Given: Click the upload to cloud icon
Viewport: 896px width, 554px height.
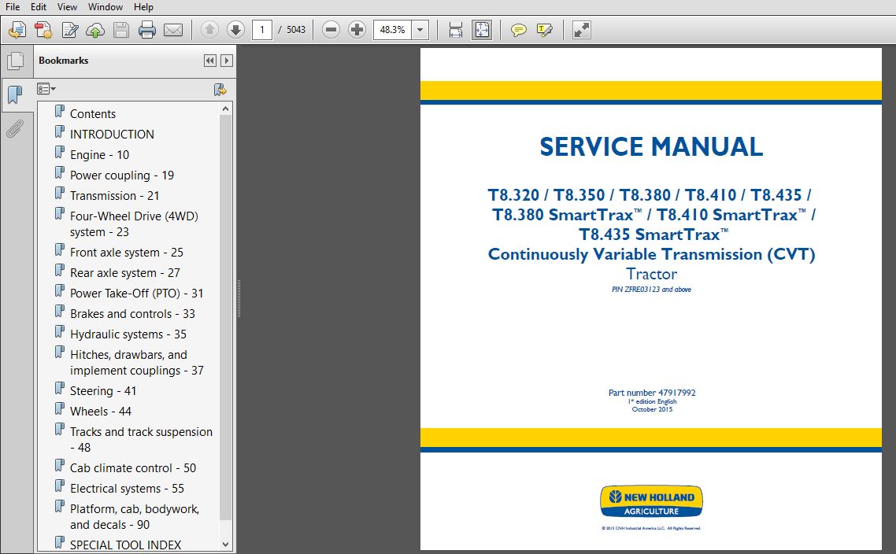Looking at the screenshot, I should pos(95,30).
